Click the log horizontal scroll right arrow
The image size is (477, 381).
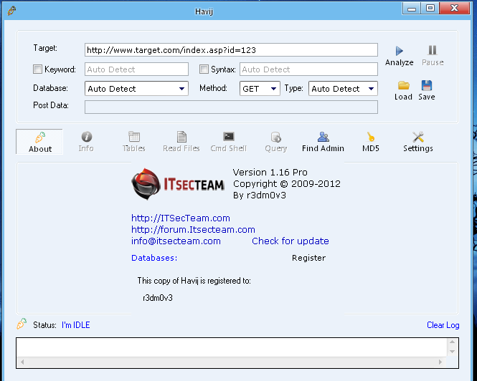point(440,362)
